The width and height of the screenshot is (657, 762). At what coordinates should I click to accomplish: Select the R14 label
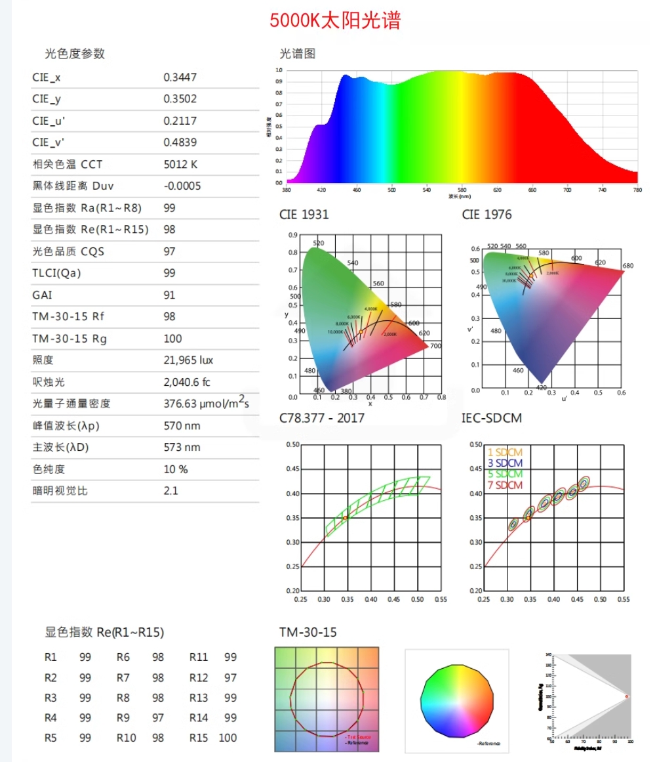(x=199, y=718)
